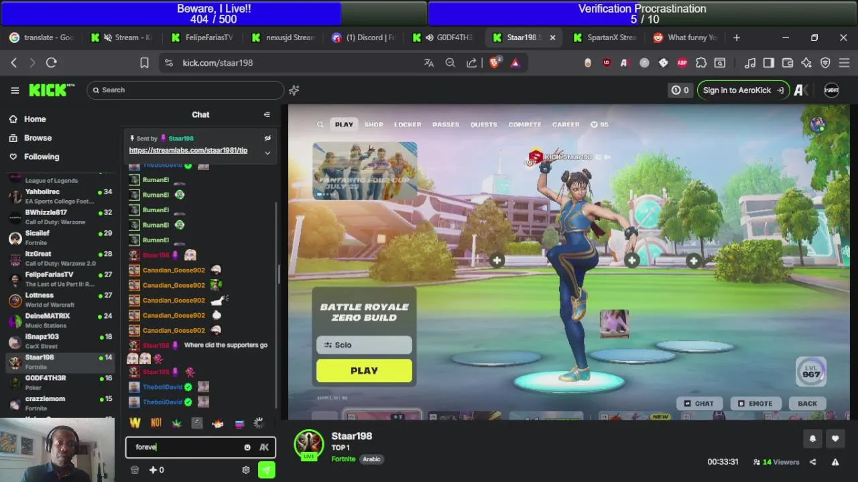Viewport: 858px width, 482px height.
Task: Click the AK logo beside sign in
Action: pyautogui.click(x=801, y=90)
